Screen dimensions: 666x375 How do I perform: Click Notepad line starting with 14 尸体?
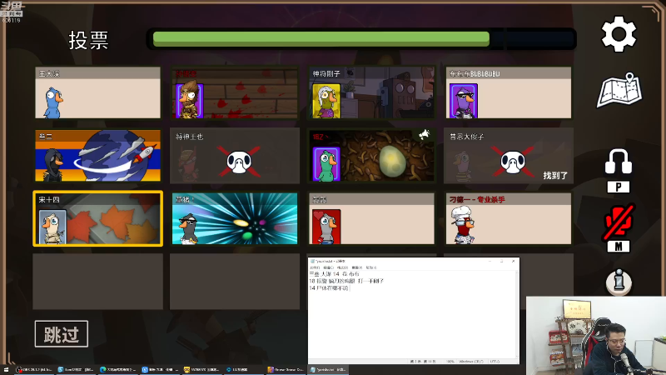328,287
